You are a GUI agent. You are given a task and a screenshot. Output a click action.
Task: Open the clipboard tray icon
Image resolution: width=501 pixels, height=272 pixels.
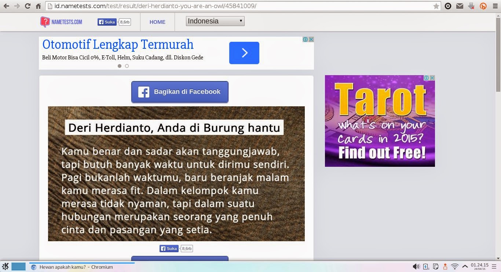click(436, 267)
